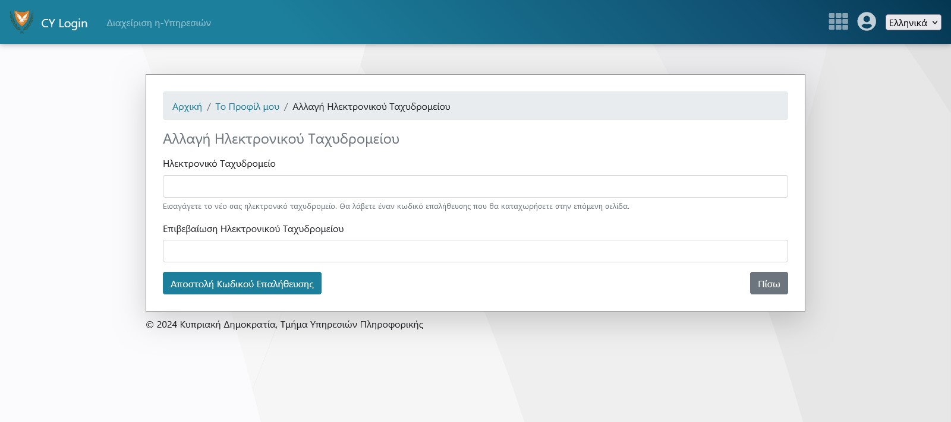Click the Επιβεβαίωση Ηλεκτρονικού Ταχυδρομείου label
Screen dimensions: 951x422
tap(253, 229)
